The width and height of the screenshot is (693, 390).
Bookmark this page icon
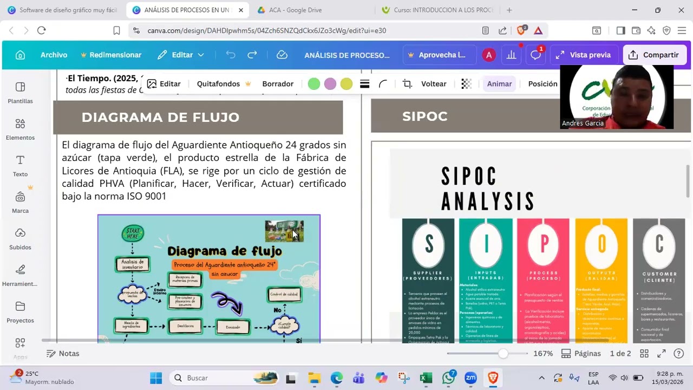tap(116, 30)
